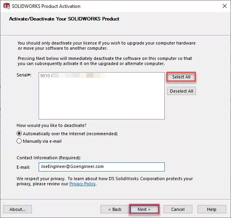Click into the E-mail input field
This screenshot has width=231, height=218.
[x=102, y=167]
